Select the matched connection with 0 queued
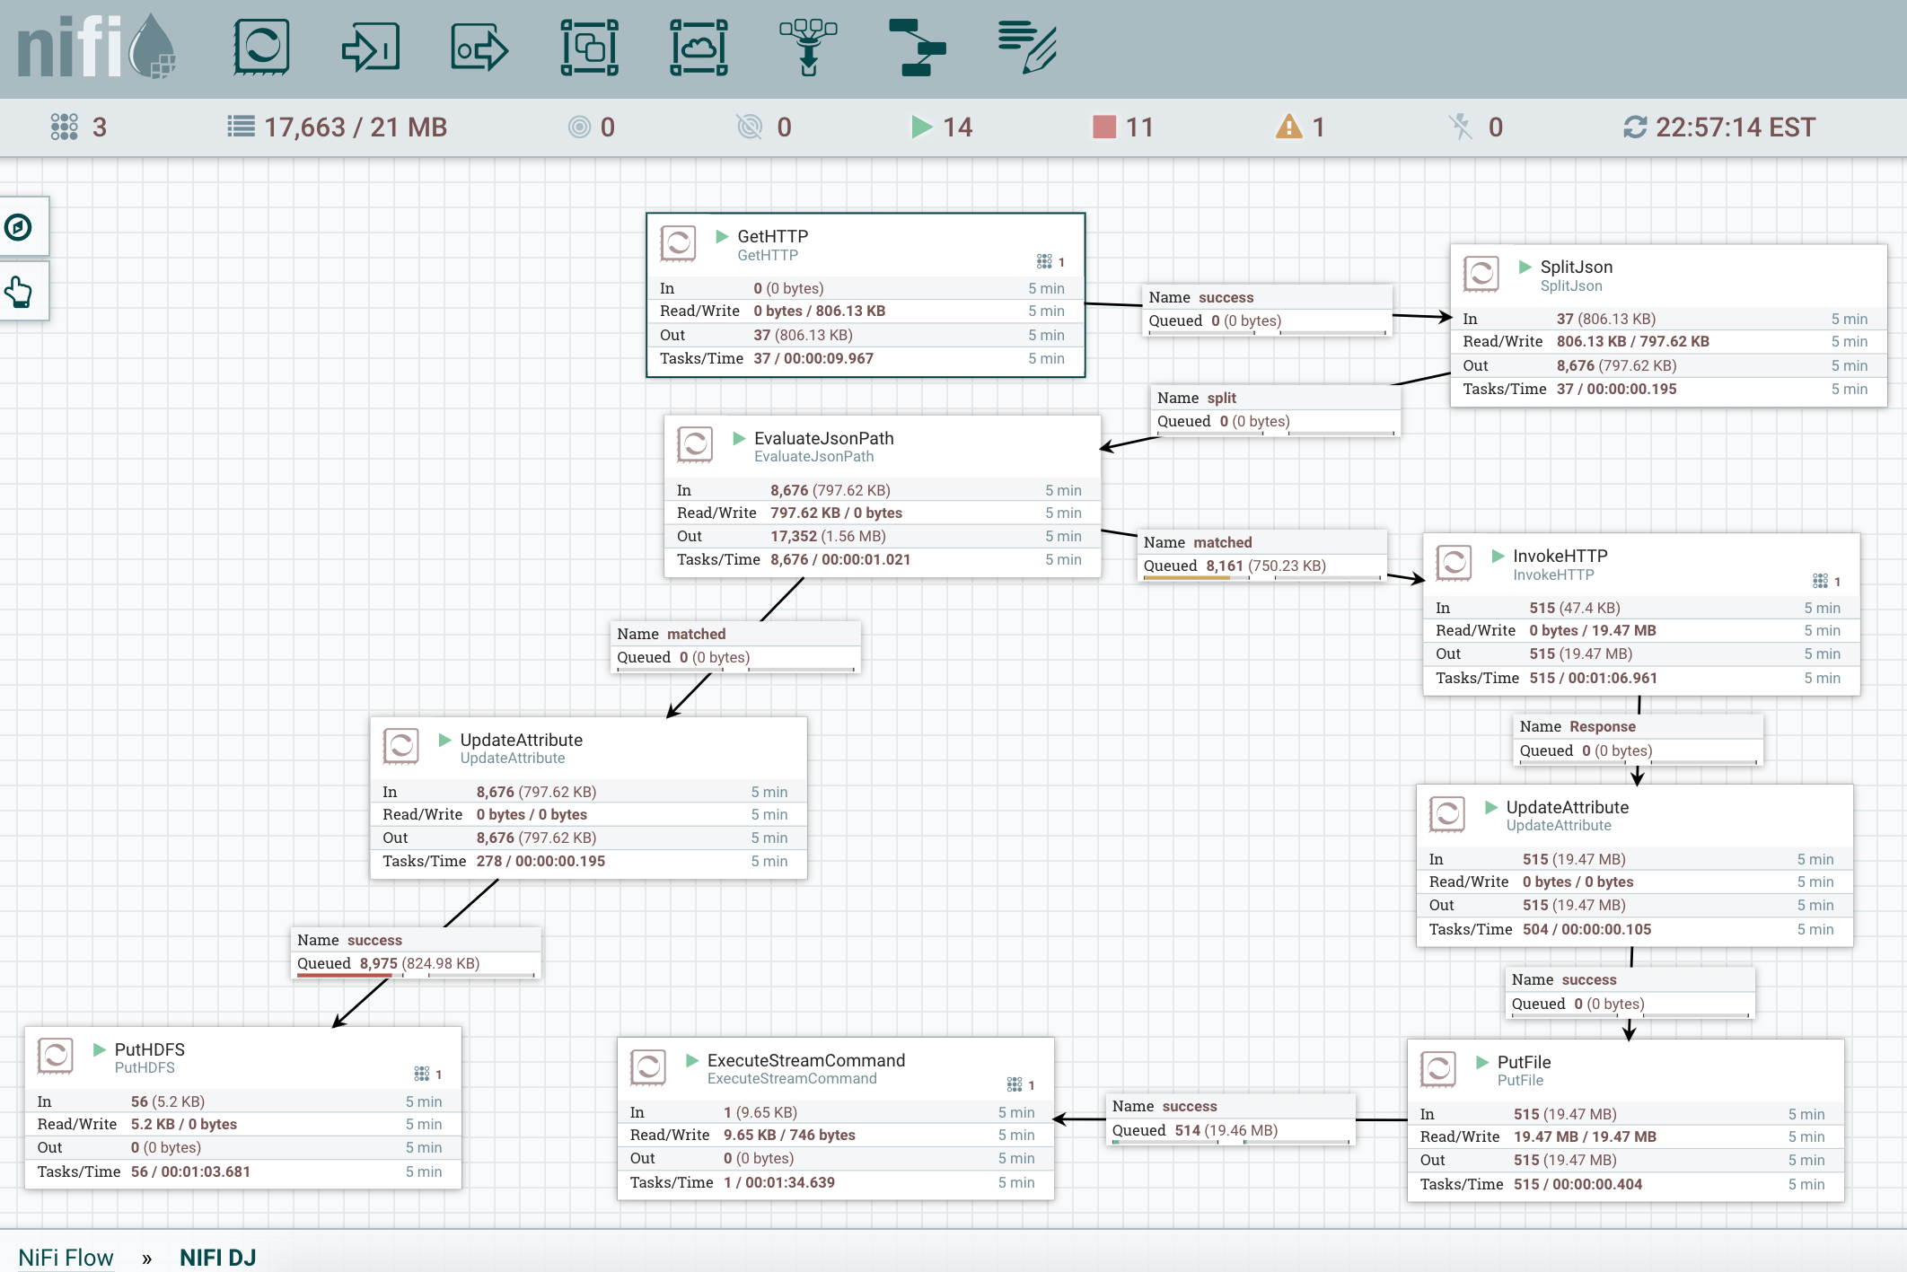The image size is (1907, 1272). coord(735,645)
